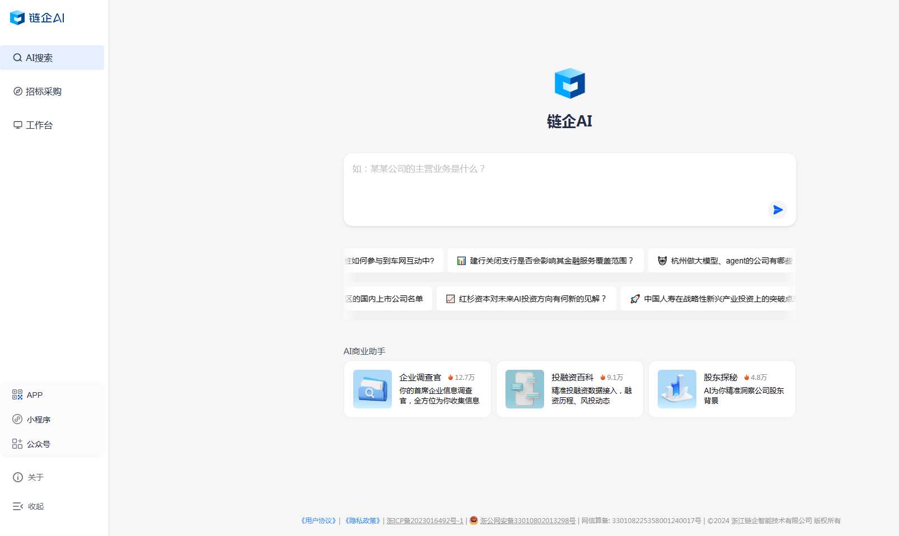The image size is (899, 536).
Task: Click the info circle icon beside 关于
Action: tap(18, 477)
